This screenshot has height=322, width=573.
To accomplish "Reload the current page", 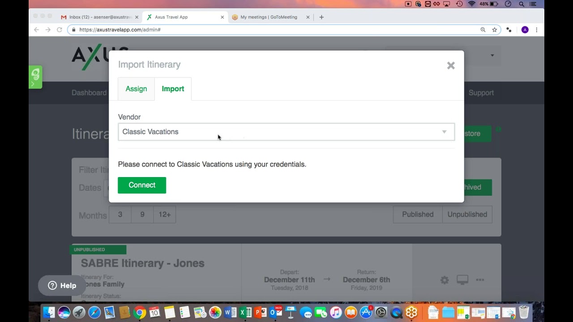I will click(59, 30).
